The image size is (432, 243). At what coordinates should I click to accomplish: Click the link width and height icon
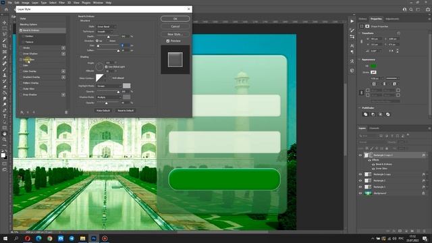coord(362,42)
